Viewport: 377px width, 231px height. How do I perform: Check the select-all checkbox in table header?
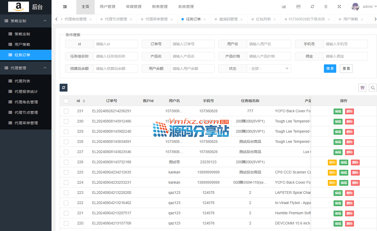pyautogui.click(x=66, y=101)
